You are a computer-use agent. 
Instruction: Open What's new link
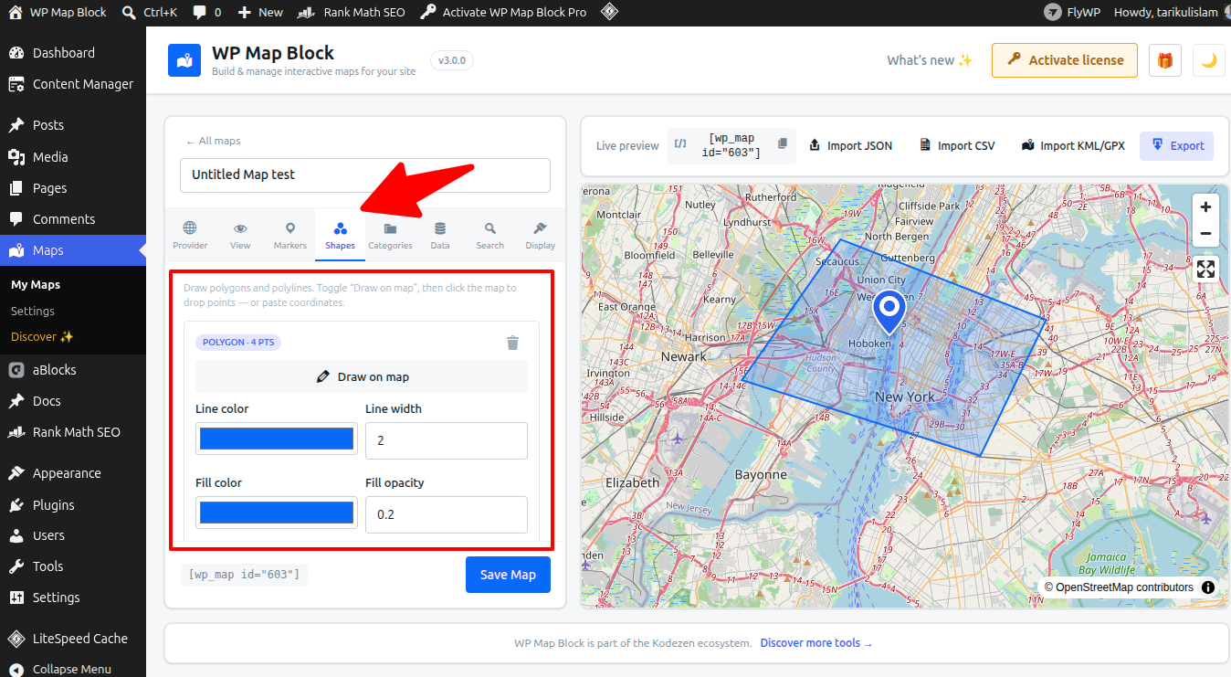click(930, 60)
